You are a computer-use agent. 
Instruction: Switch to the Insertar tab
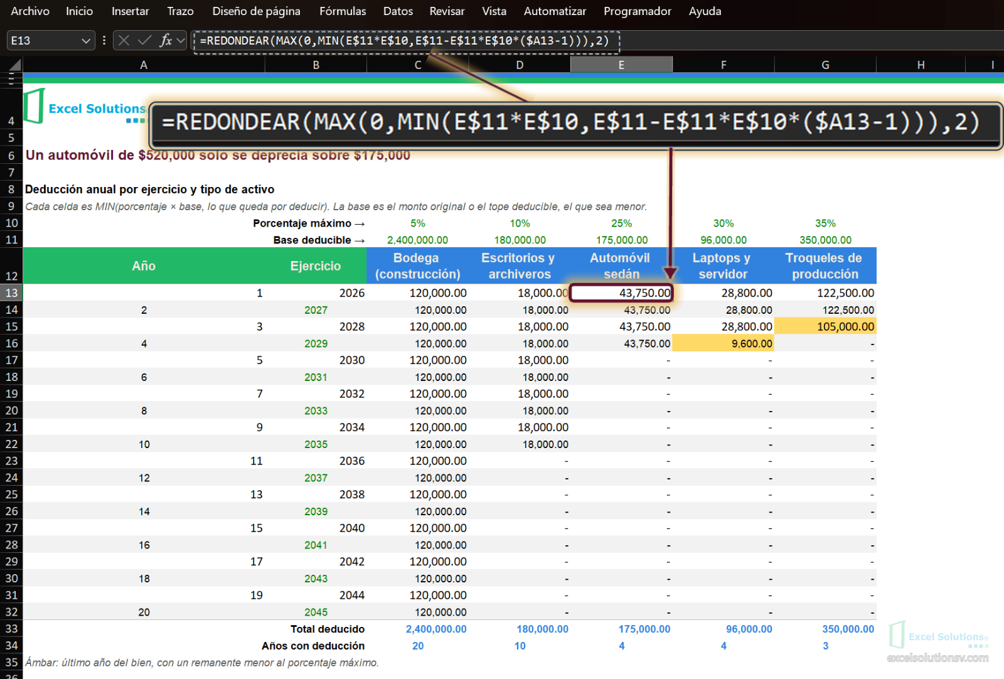click(130, 11)
